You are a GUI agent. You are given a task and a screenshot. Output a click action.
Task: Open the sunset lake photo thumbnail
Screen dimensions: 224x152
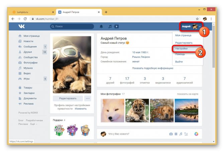point(187,111)
